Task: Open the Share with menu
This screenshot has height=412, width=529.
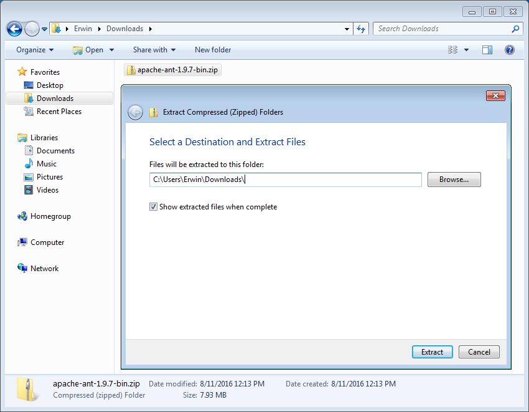Action: (x=154, y=50)
